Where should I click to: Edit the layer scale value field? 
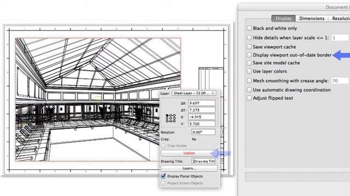tap(340, 38)
